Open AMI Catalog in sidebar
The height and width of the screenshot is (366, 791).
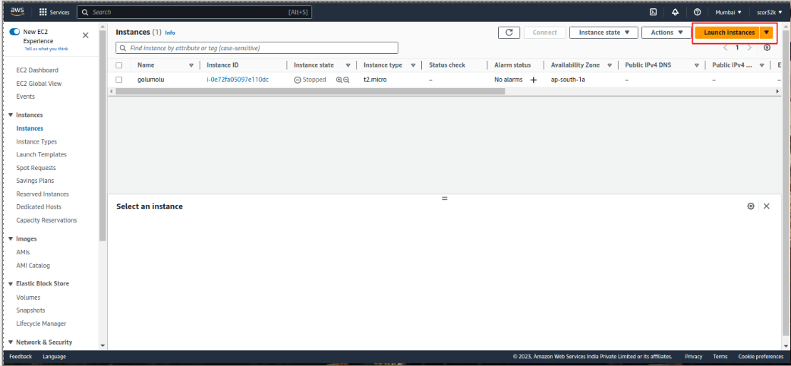tap(33, 266)
